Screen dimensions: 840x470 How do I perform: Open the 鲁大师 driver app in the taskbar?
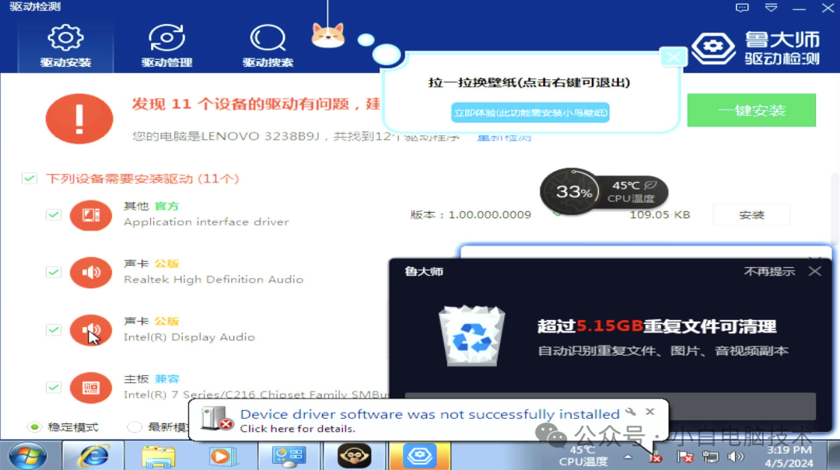(419, 456)
